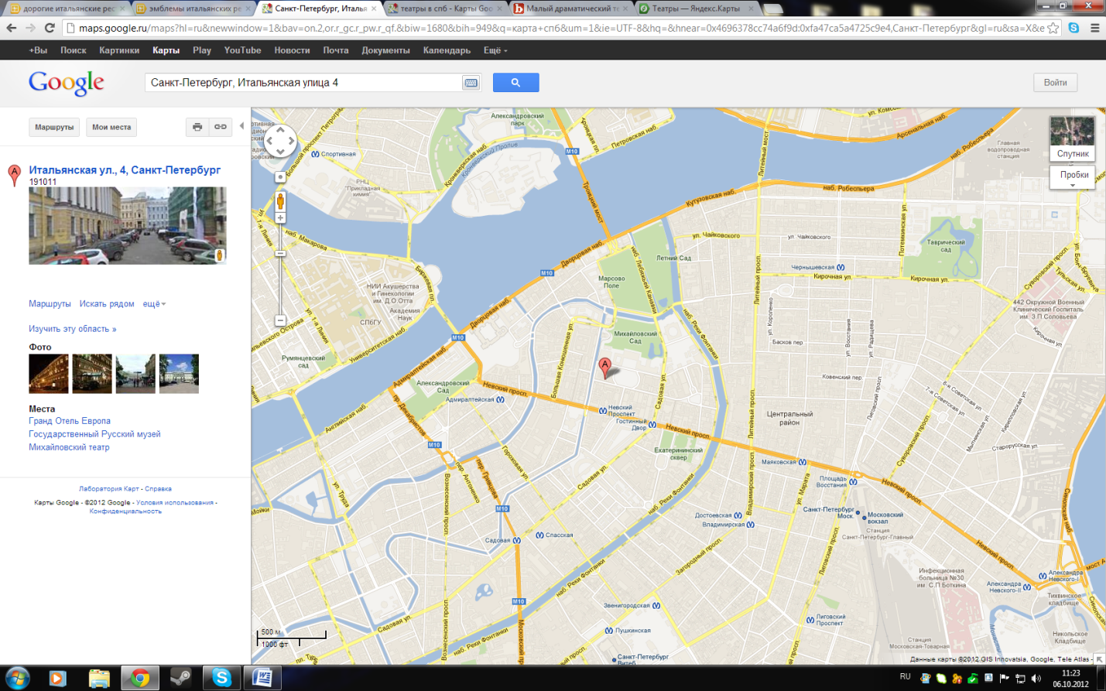Click the overview map corner arrow

[1099, 659]
